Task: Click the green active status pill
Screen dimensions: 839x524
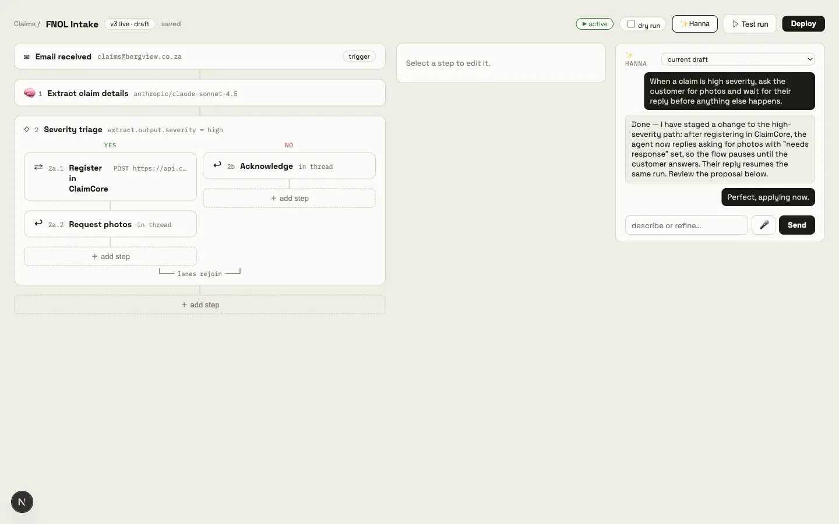Action: tap(595, 24)
